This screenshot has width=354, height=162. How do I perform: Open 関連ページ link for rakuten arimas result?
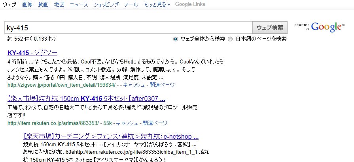point(155,123)
